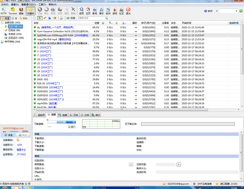Open the 游戏 games icon
Screen dimensions: 244x189
pyautogui.click(x=115, y=11)
